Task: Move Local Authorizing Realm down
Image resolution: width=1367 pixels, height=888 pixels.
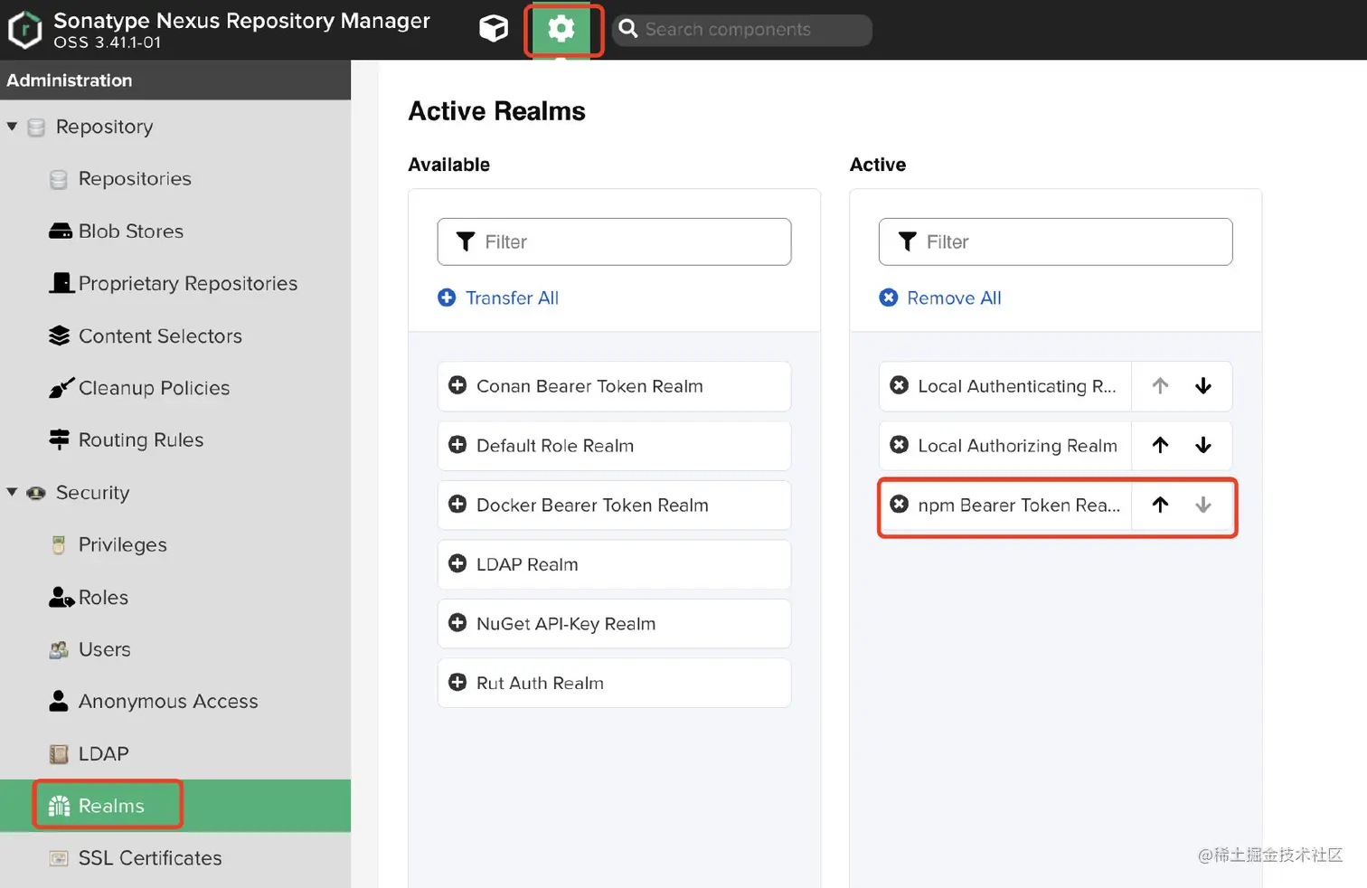Action: click(1203, 445)
